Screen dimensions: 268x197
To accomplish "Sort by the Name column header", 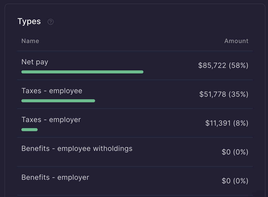I will click(30, 41).
